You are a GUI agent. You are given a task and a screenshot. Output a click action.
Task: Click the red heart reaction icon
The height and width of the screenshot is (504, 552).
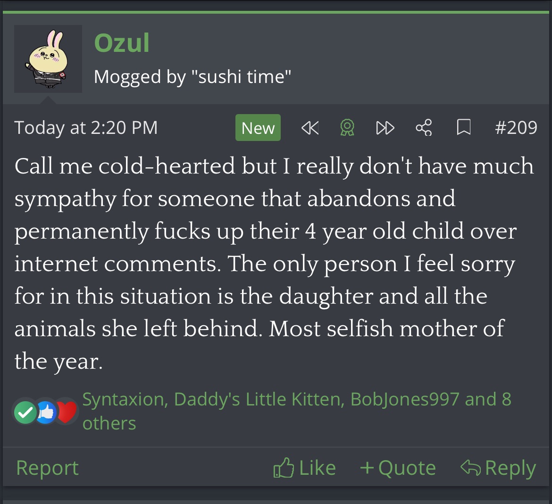[x=67, y=413]
